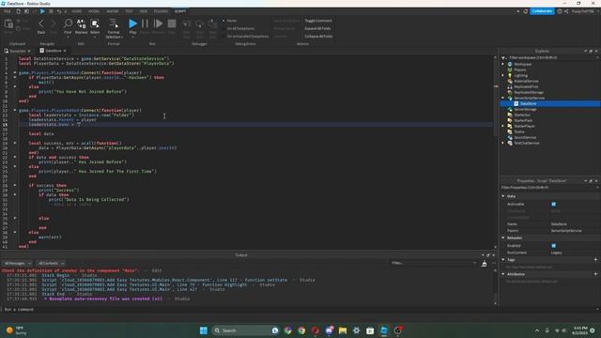The height and width of the screenshot is (338, 601).
Task: Select SoundService in Explorer
Action: pyautogui.click(x=525, y=137)
